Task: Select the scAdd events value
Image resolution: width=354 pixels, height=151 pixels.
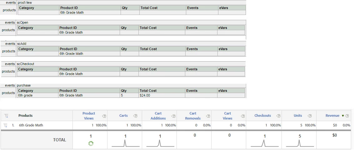Action: click(22, 44)
